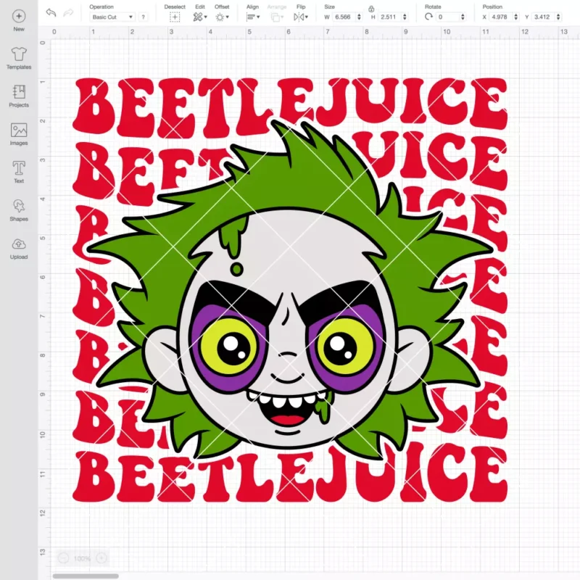Add text with the Text tool
The image size is (580, 580).
coord(19,172)
